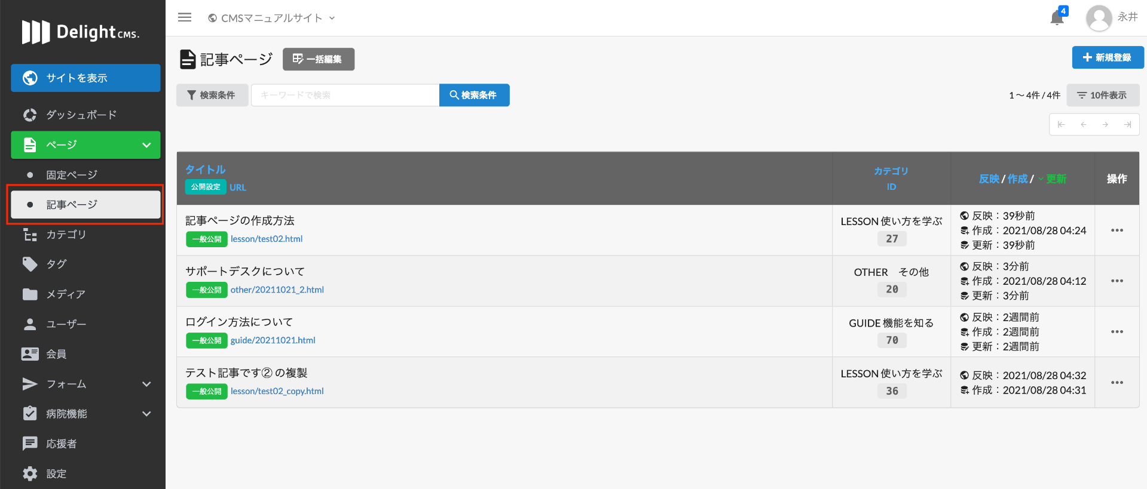Open the ダッシュボード dashboard icon
This screenshot has width=1147, height=489.
[30, 115]
